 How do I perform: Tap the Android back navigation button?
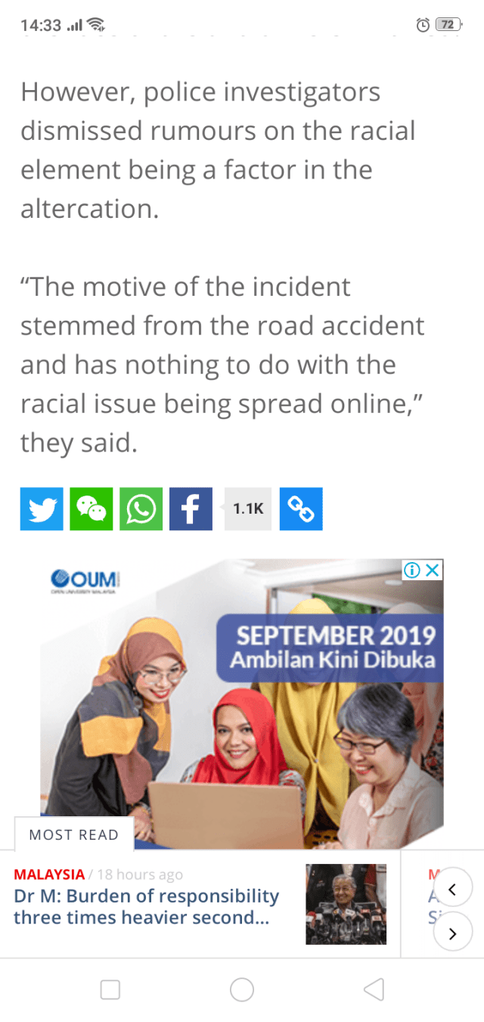(x=374, y=989)
